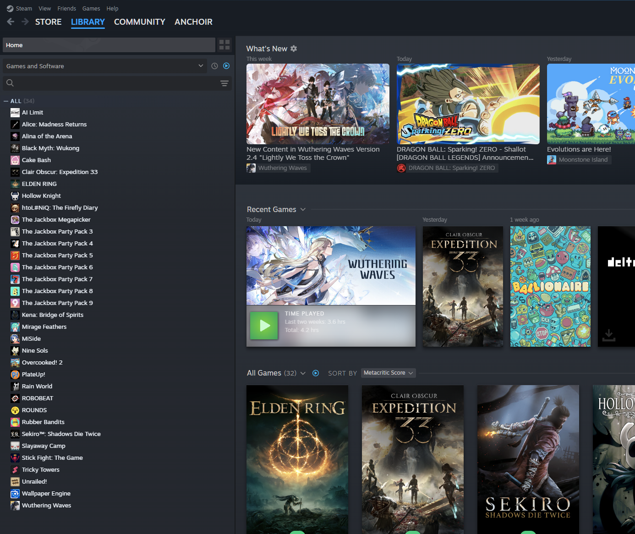
Task: Open Evolutions are Here! news title
Action: [x=579, y=149]
